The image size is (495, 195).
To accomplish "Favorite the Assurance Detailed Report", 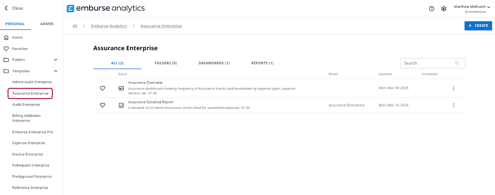I will tap(103, 105).
